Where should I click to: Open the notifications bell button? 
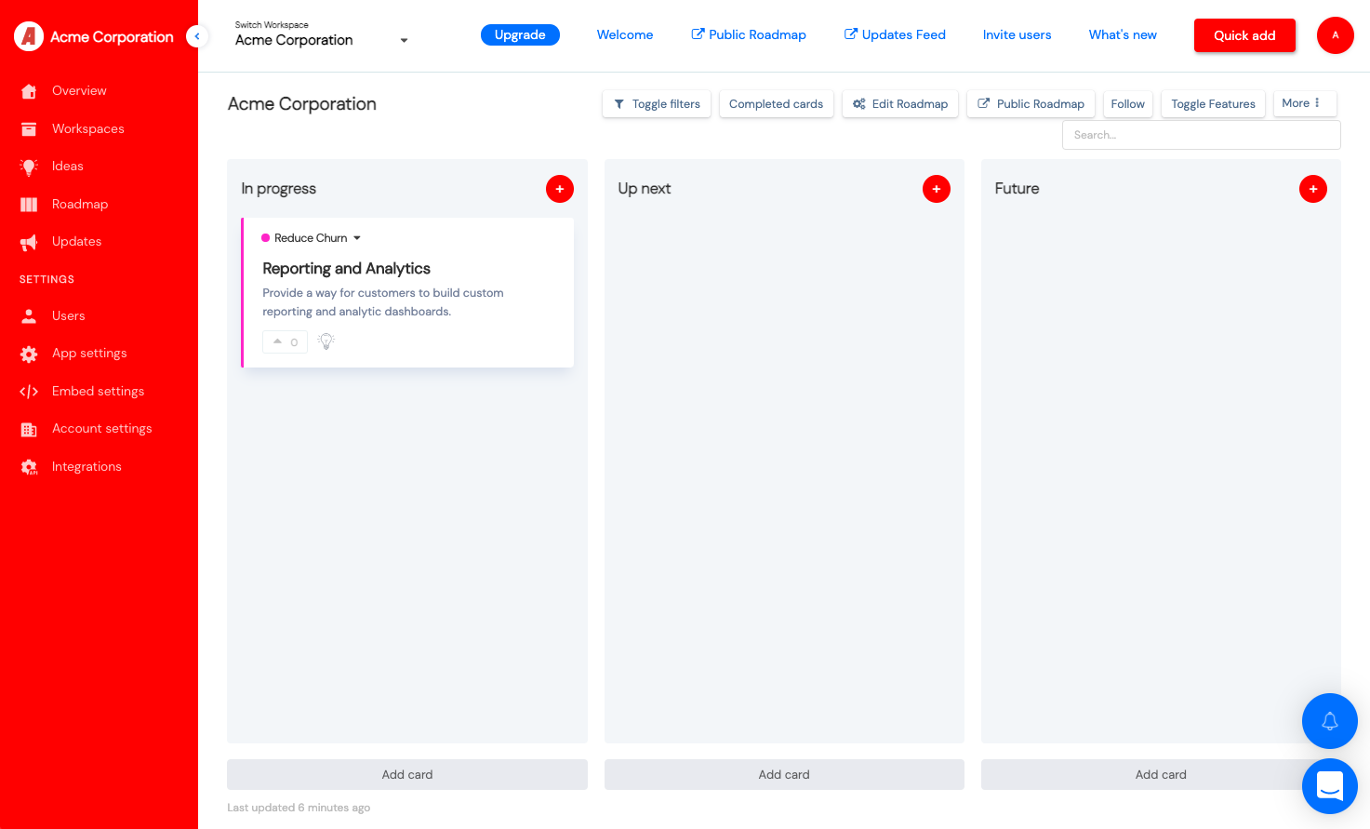pyautogui.click(x=1330, y=721)
